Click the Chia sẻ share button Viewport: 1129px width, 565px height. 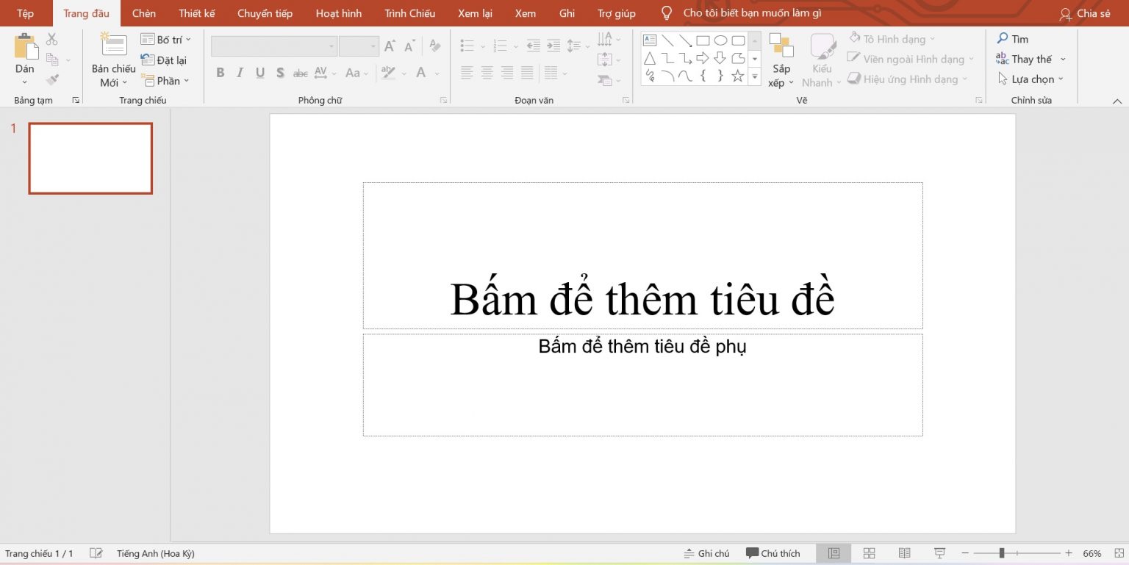pyautogui.click(x=1085, y=14)
